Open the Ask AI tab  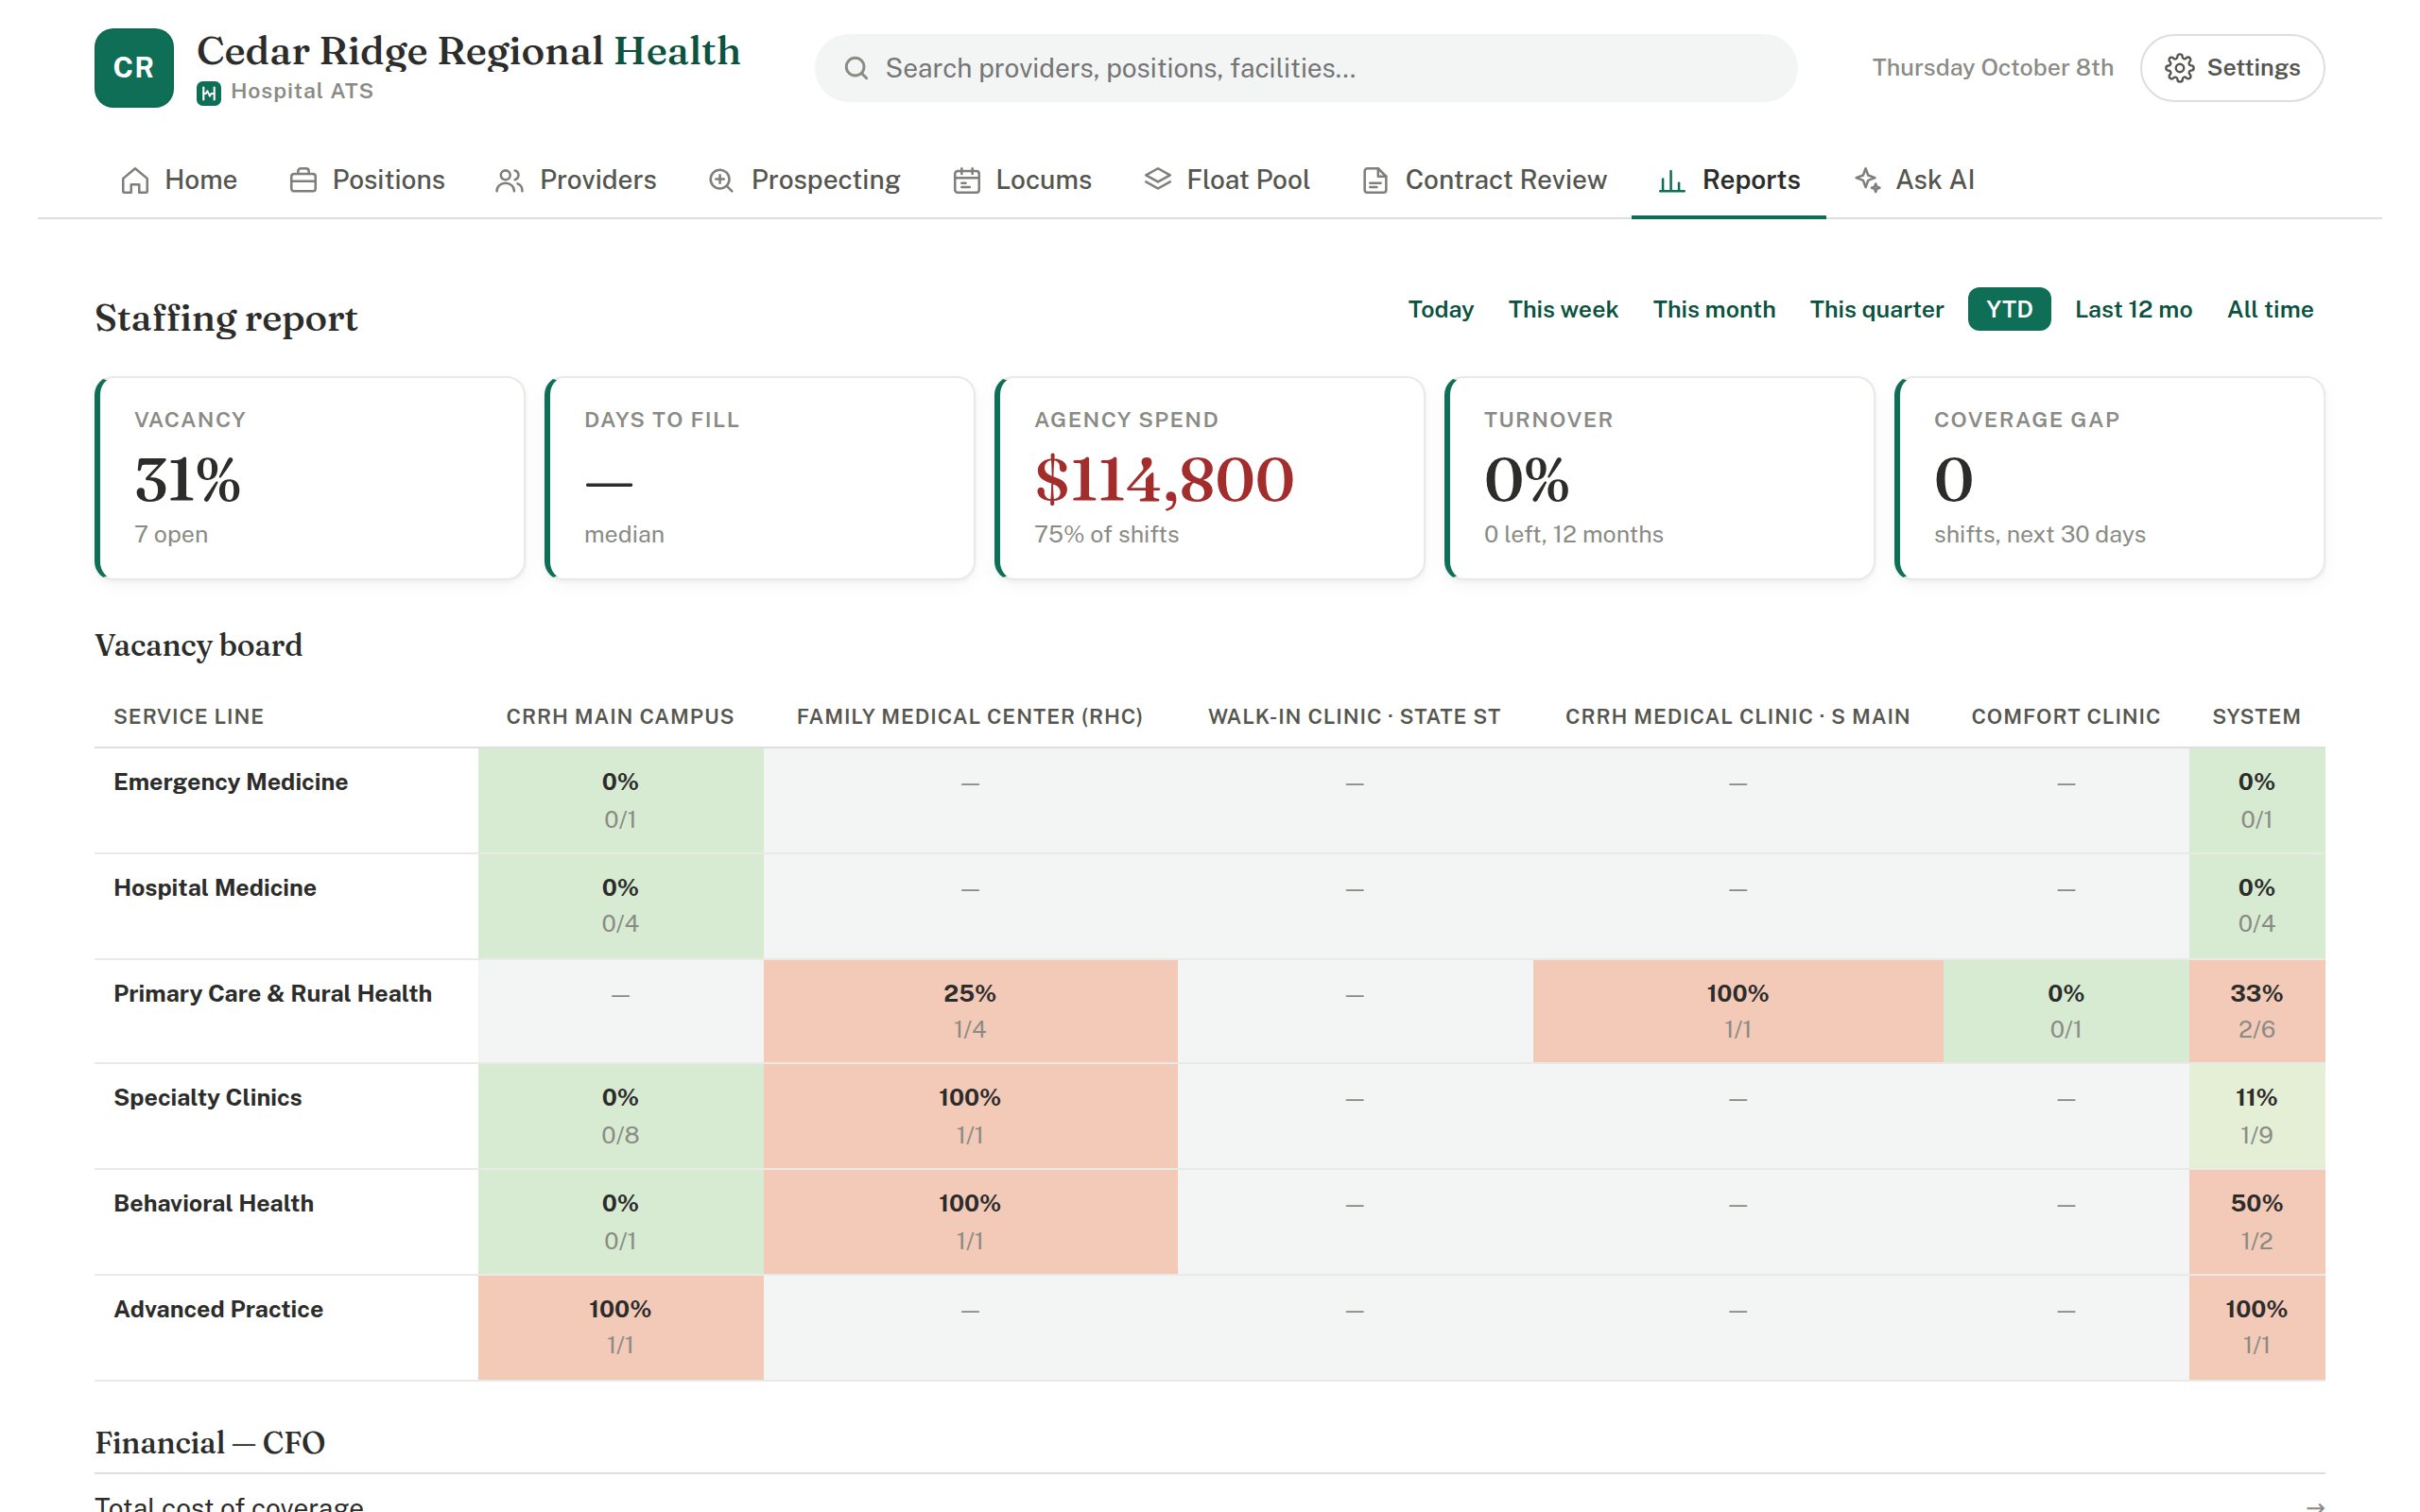(x=1915, y=180)
